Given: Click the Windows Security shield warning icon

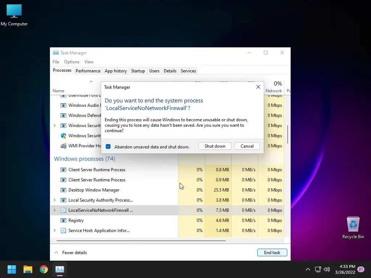Looking at the screenshot, I should 63,136.
